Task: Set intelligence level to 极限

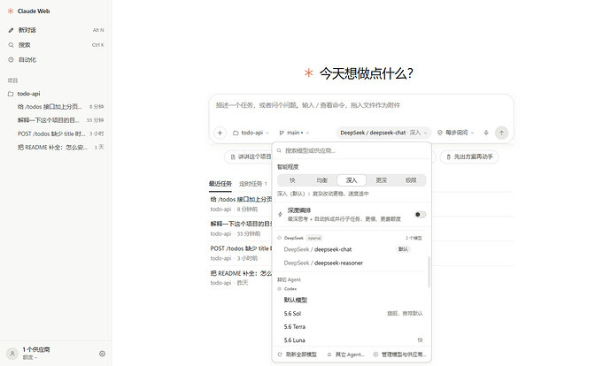Action: (411, 180)
